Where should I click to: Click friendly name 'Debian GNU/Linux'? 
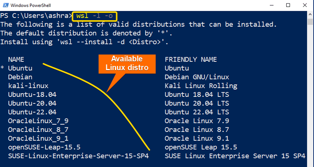[197, 77]
